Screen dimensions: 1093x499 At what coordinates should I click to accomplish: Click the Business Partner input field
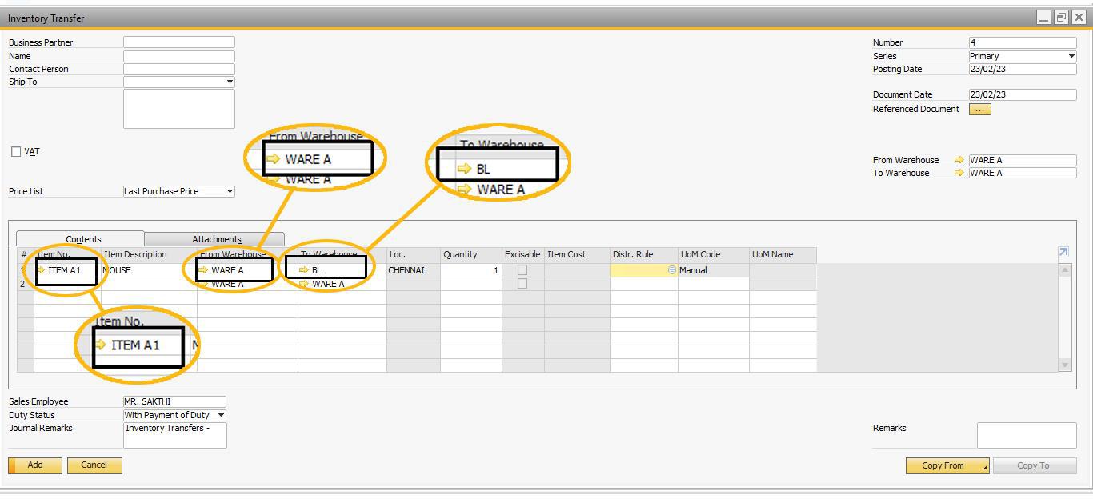tap(179, 42)
